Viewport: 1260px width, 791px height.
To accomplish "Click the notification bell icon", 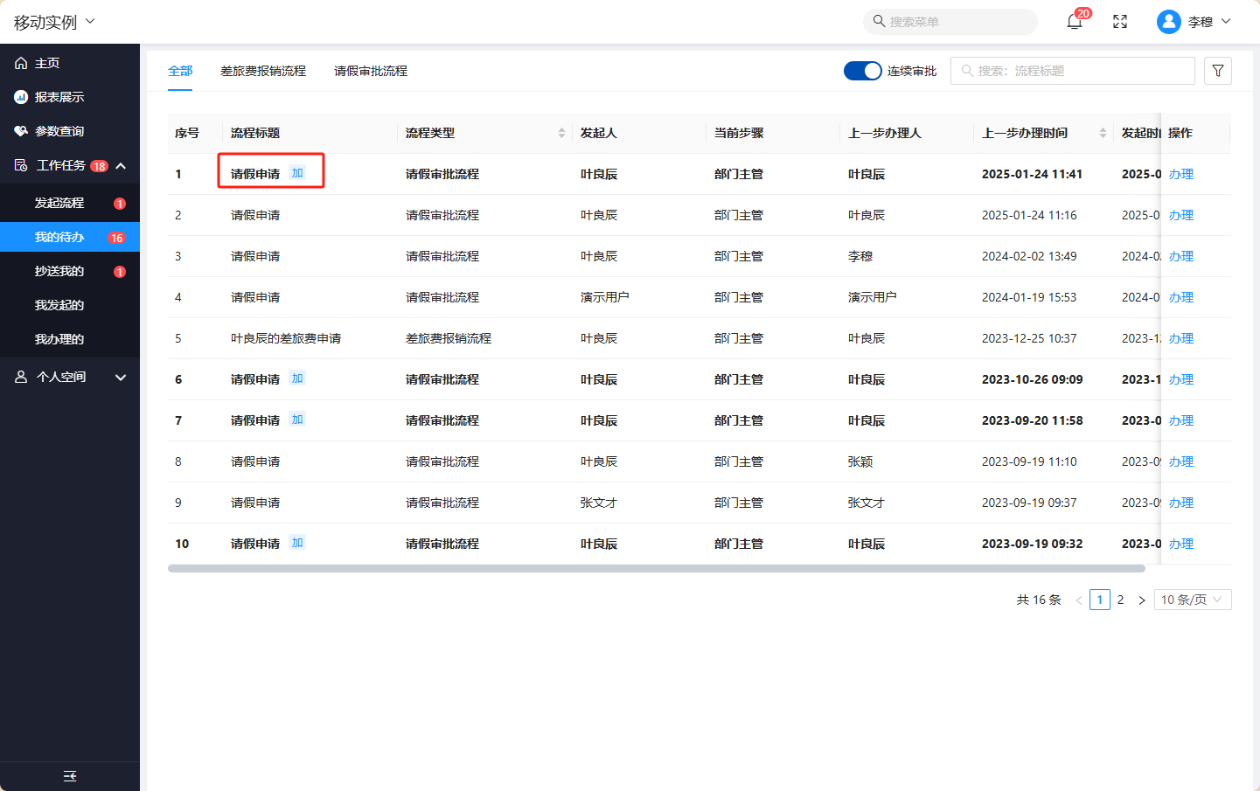I will coord(1075,22).
